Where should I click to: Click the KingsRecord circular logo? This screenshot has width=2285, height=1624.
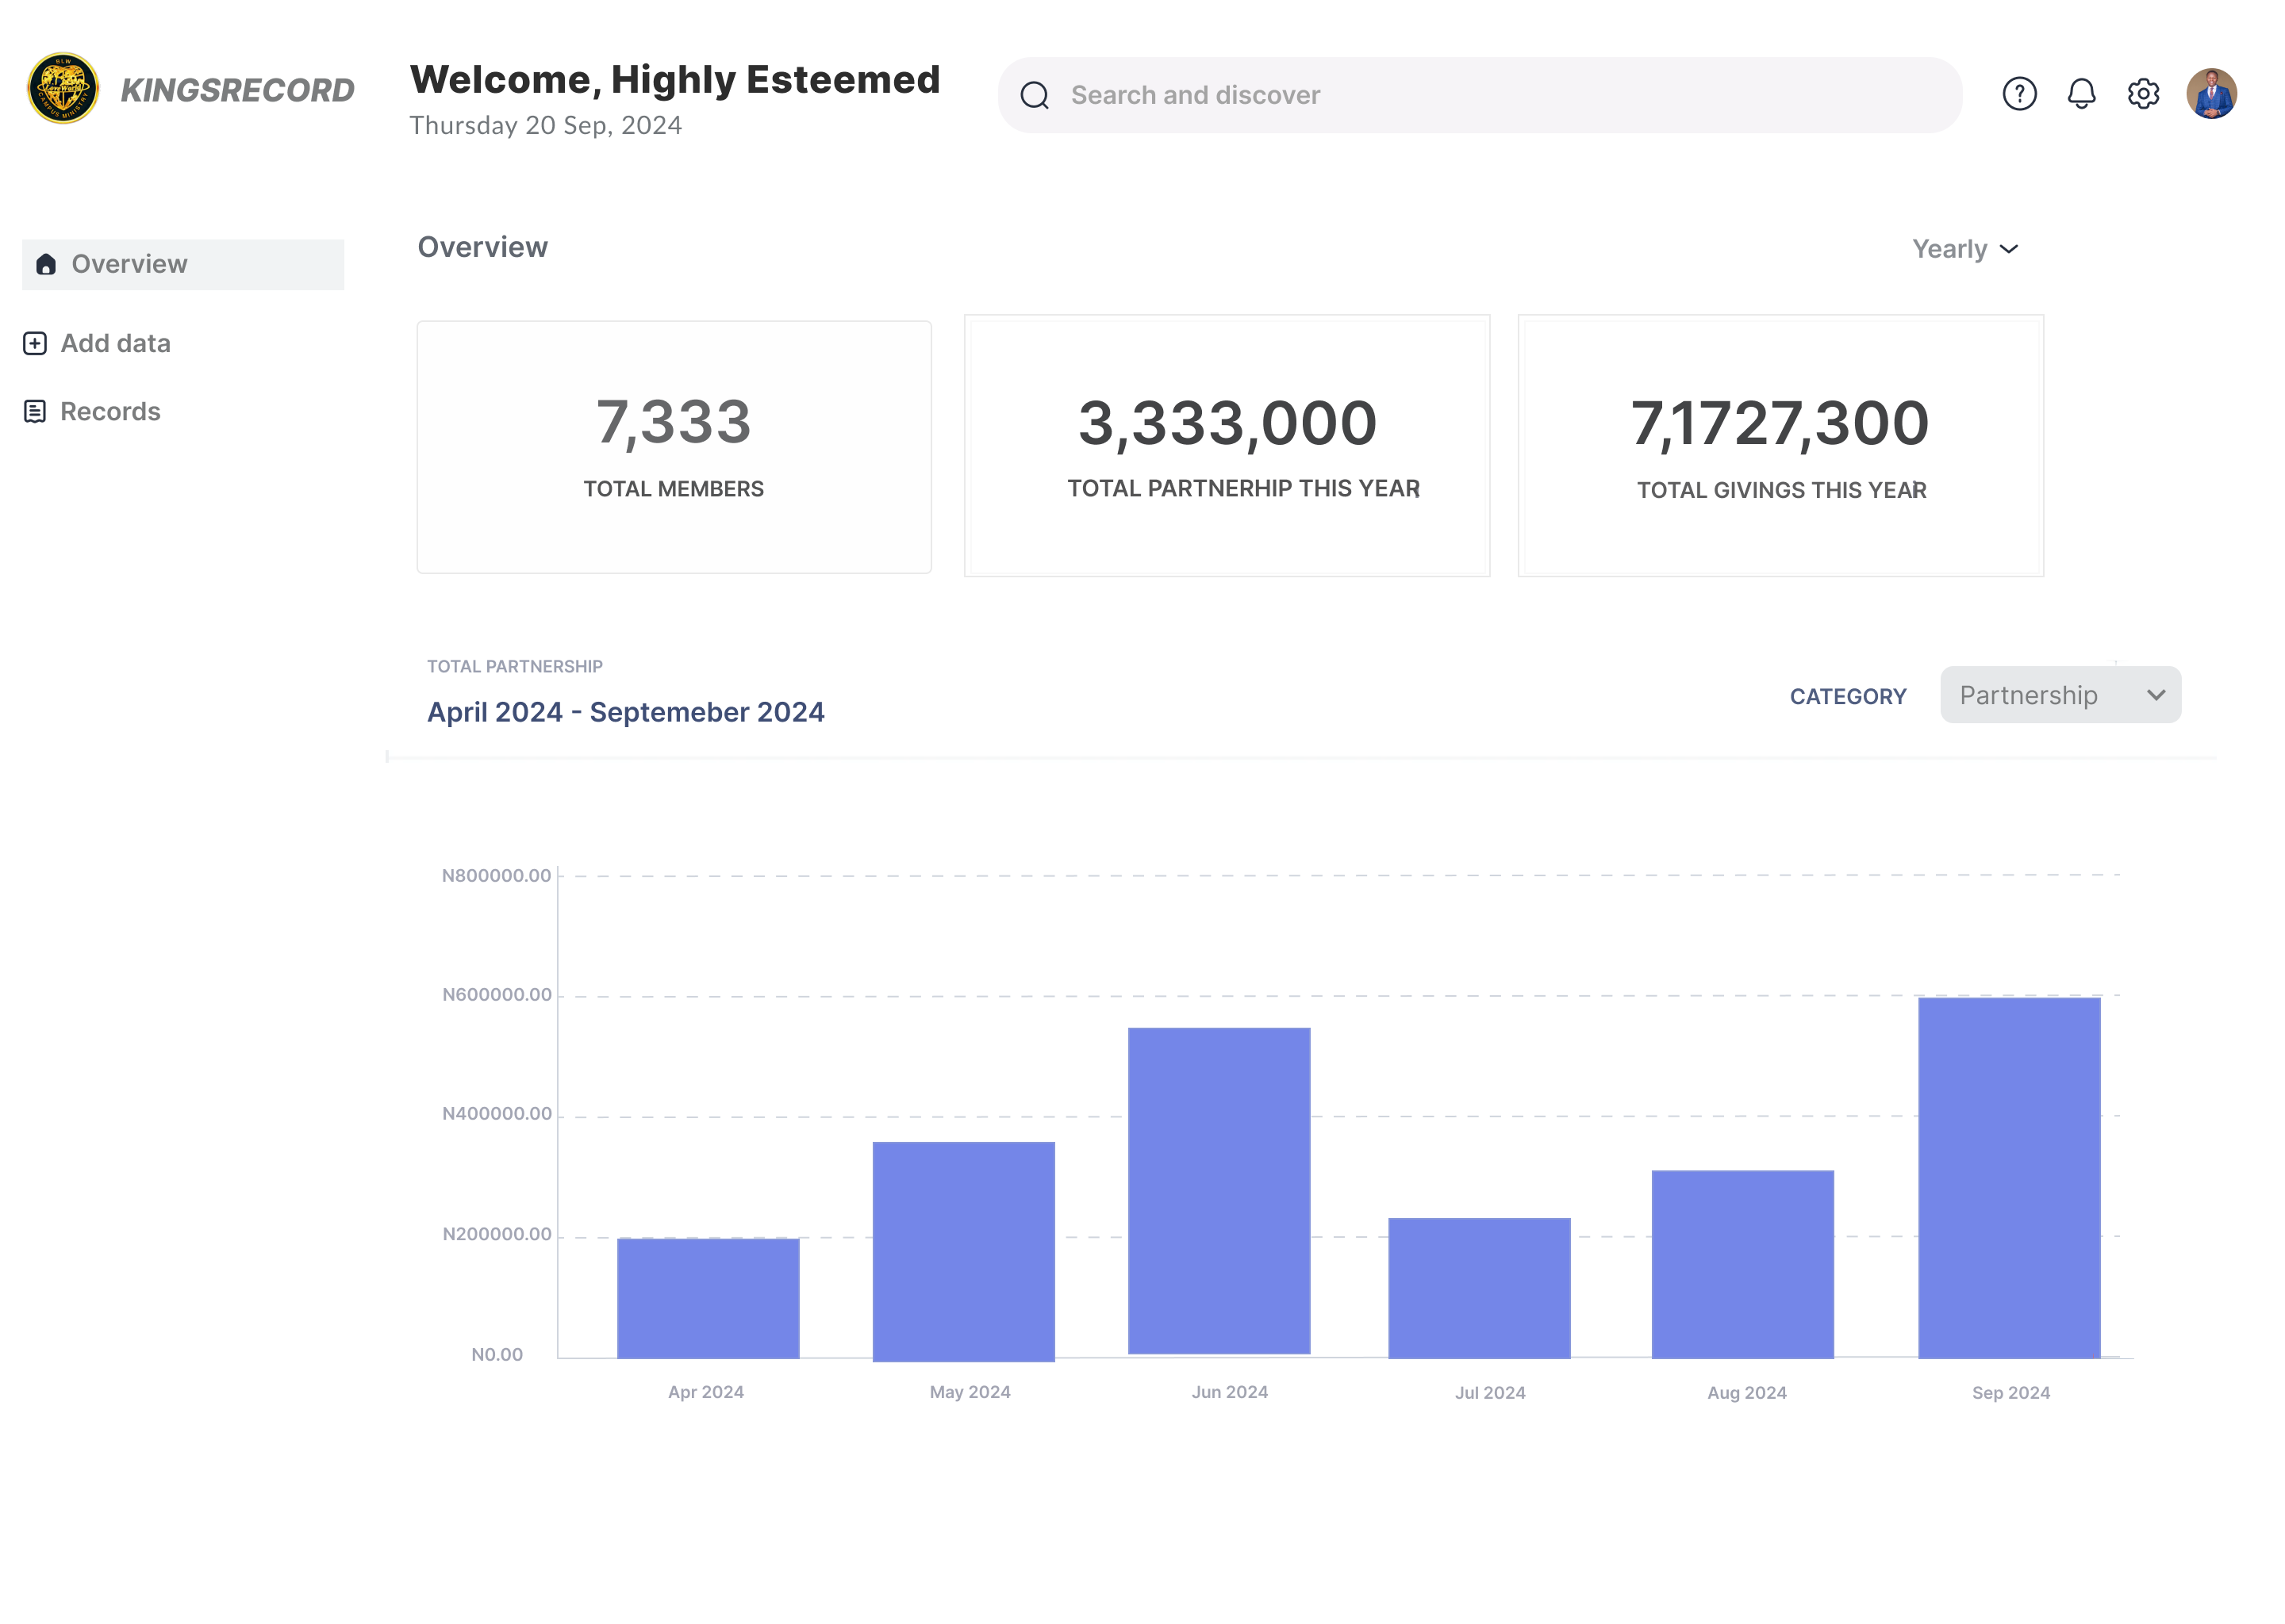coord(63,89)
